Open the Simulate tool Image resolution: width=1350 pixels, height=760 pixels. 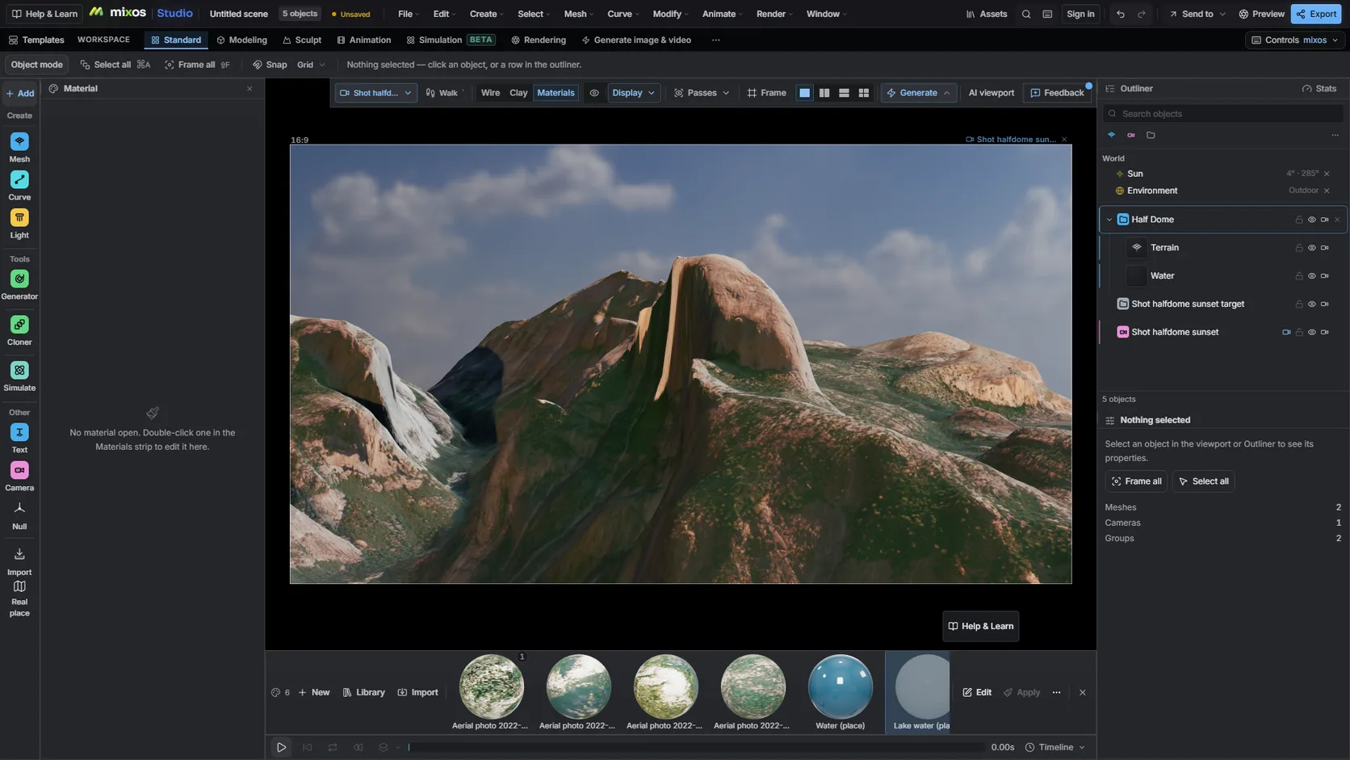19,376
